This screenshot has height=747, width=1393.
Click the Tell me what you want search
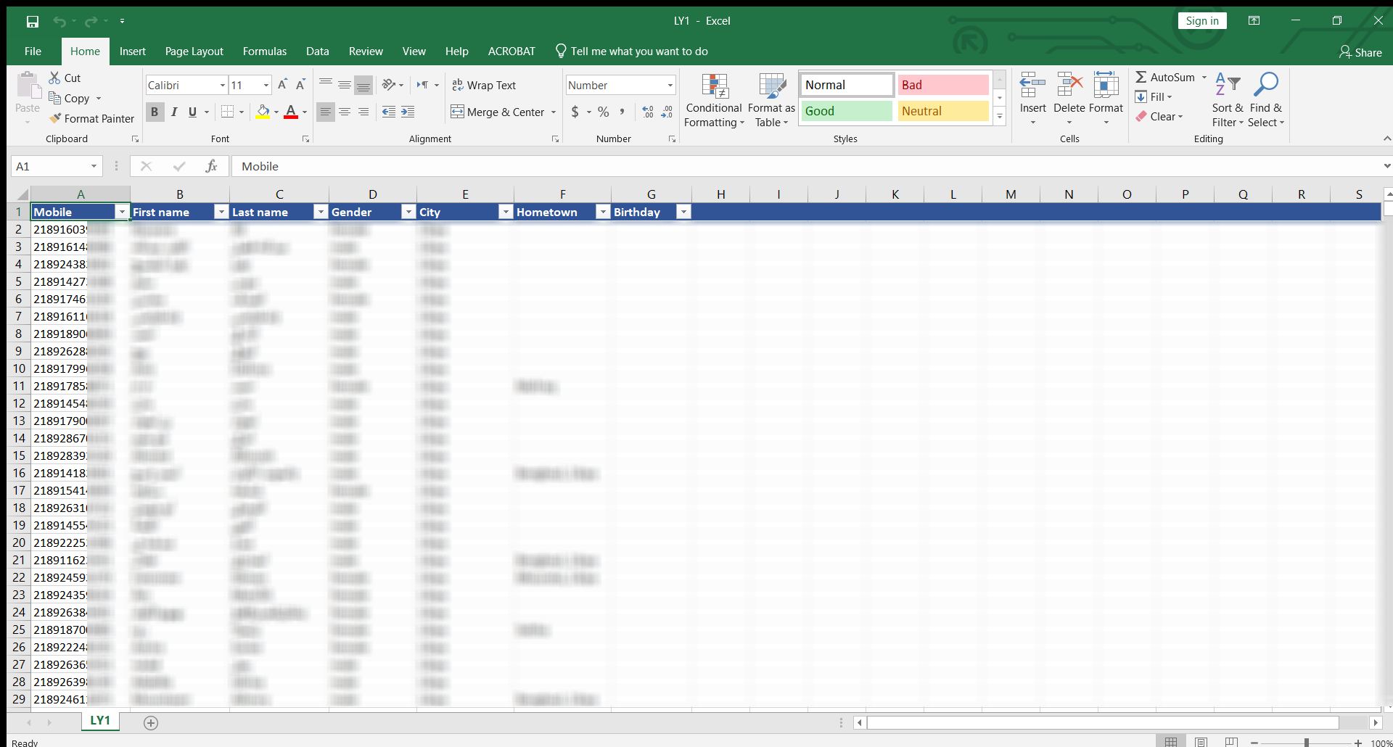(x=631, y=51)
